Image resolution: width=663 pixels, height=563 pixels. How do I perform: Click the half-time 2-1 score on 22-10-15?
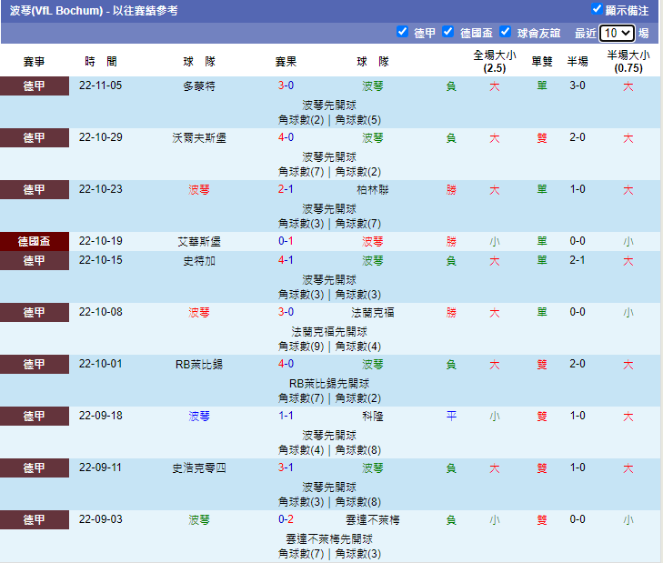pyautogui.click(x=578, y=260)
